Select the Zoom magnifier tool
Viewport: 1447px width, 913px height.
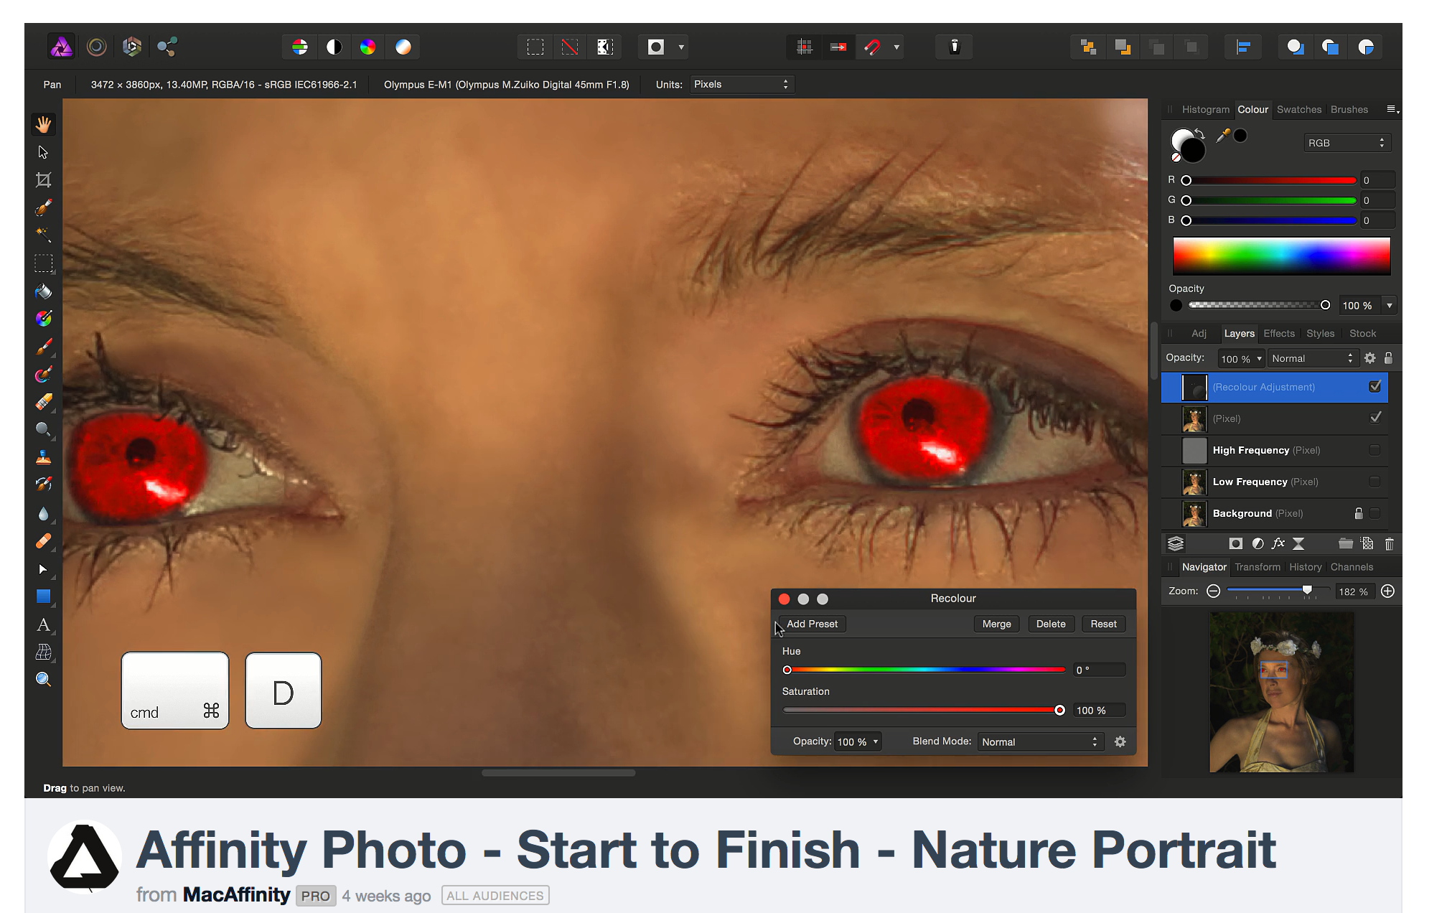coord(43,680)
